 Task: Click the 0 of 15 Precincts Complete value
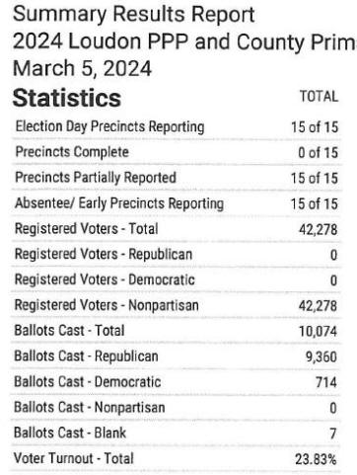(x=318, y=153)
